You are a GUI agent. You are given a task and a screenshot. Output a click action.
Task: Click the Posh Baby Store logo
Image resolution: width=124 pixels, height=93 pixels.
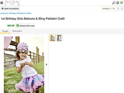(x=12, y=3)
